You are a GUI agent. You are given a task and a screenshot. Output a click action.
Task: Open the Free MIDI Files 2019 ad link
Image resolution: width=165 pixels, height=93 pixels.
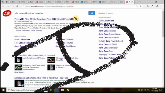pyautogui.click(x=47, y=19)
